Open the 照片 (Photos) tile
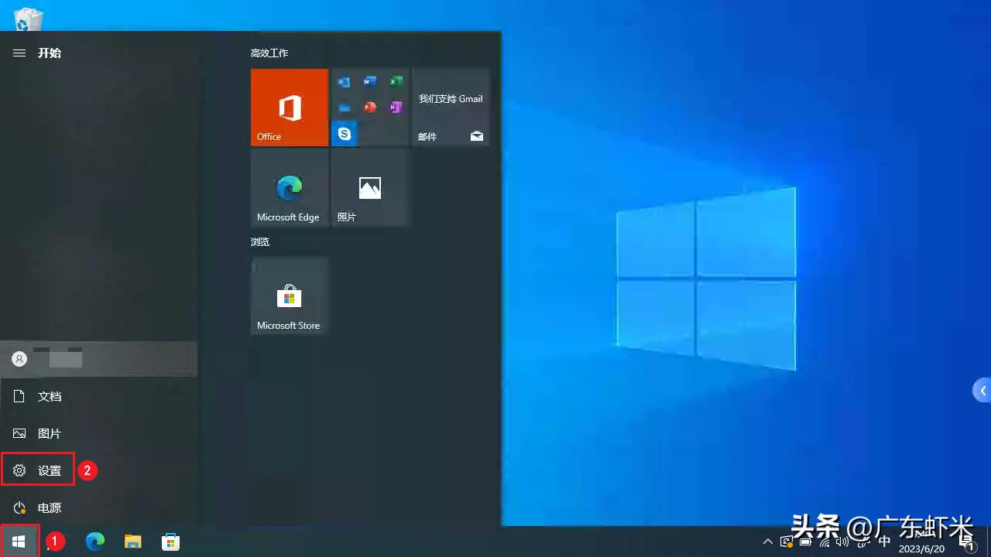The height and width of the screenshot is (557, 991). click(370, 188)
